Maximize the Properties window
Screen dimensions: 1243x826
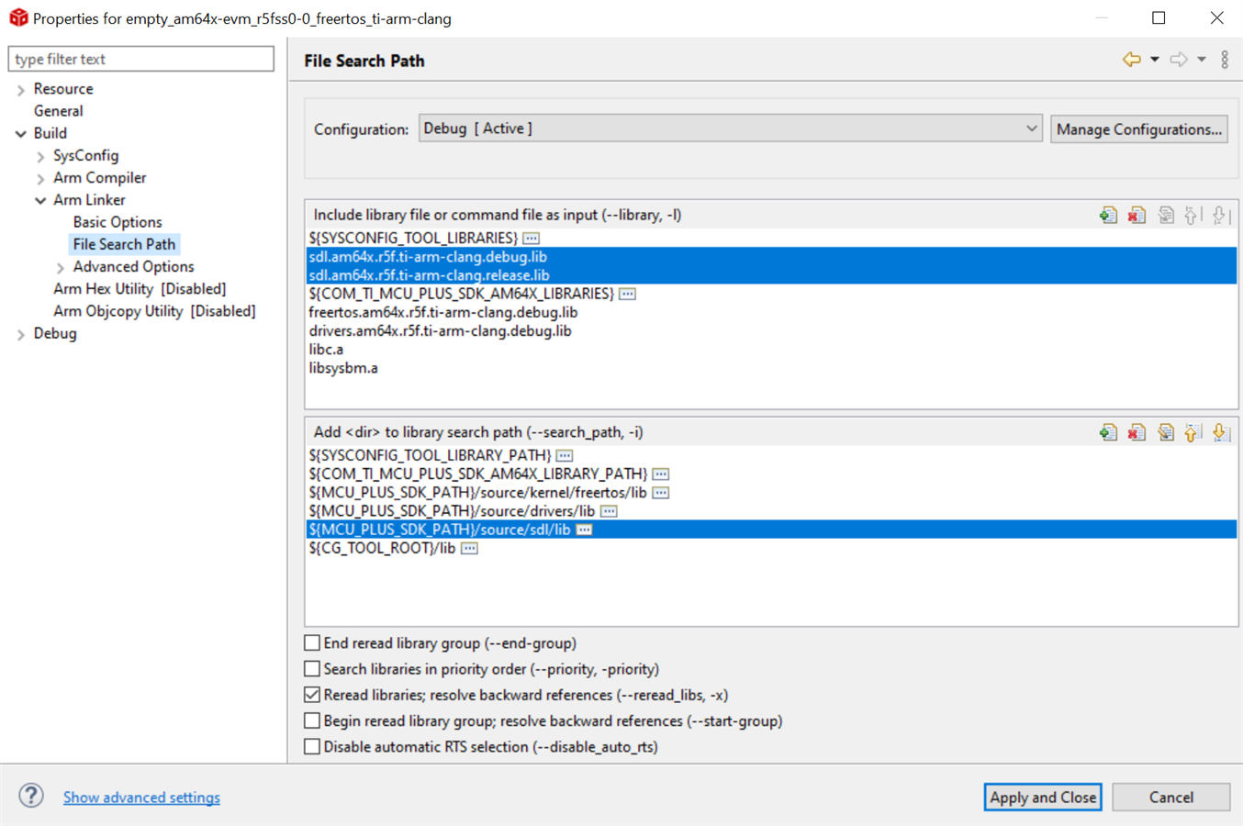pos(1159,18)
